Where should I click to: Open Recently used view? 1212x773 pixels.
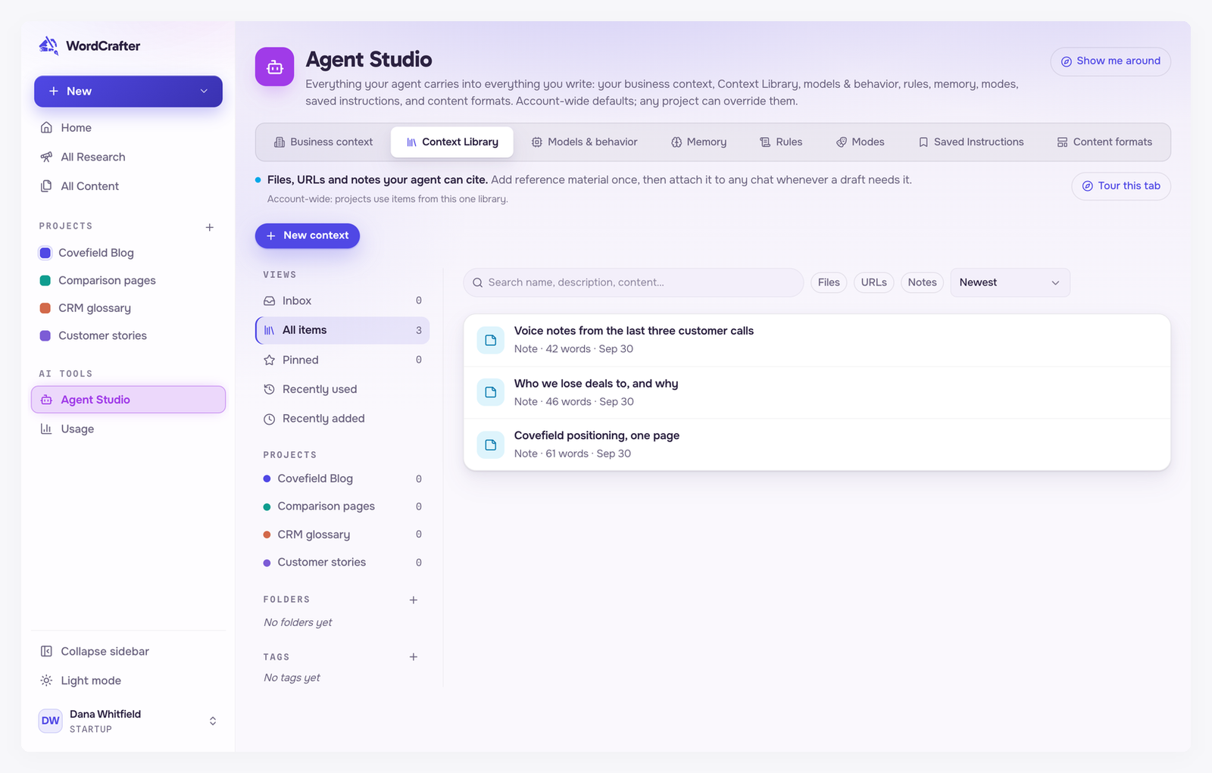(x=342, y=389)
